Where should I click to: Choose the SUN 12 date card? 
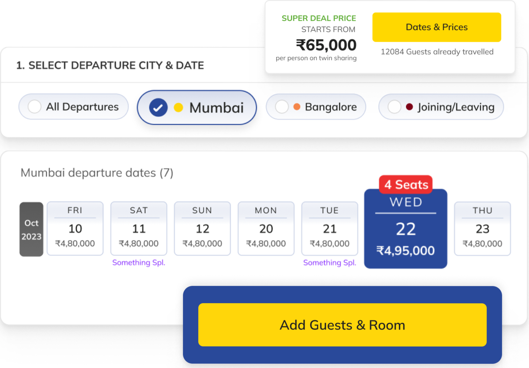202,229
